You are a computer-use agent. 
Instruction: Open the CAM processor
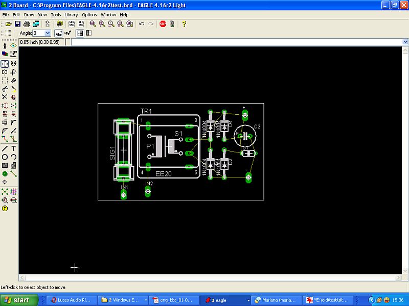[36, 24]
